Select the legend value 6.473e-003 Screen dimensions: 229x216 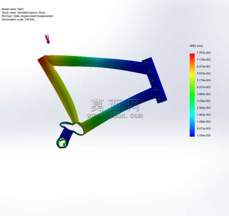click(x=203, y=129)
